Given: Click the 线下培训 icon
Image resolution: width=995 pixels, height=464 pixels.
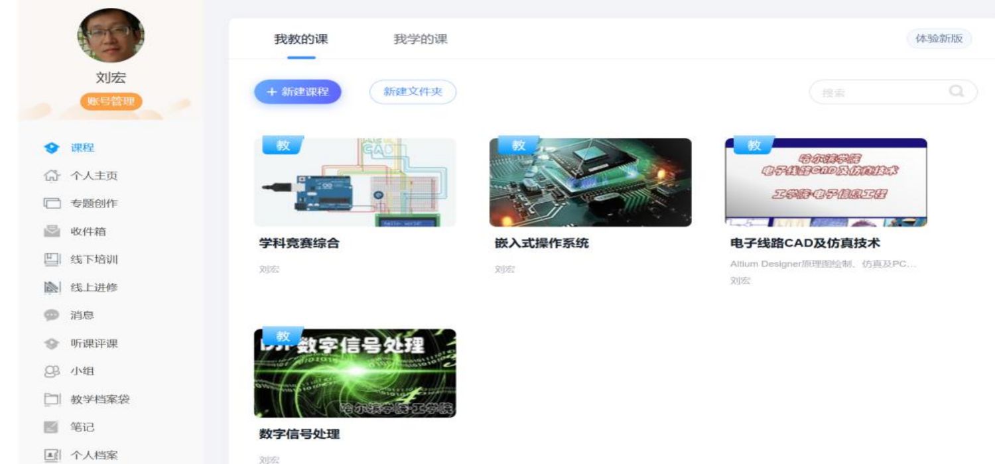Looking at the screenshot, I should (52, 260).
